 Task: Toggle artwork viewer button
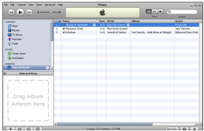pyautogui.click(x=38, y=129)
